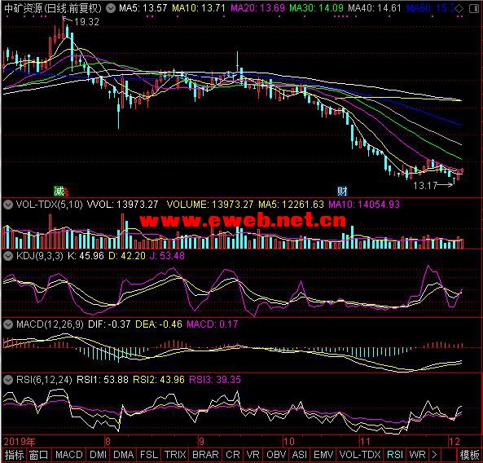Switch to the WR indicator tab
This screenshot has height=463, width=483.
point(417,455)
